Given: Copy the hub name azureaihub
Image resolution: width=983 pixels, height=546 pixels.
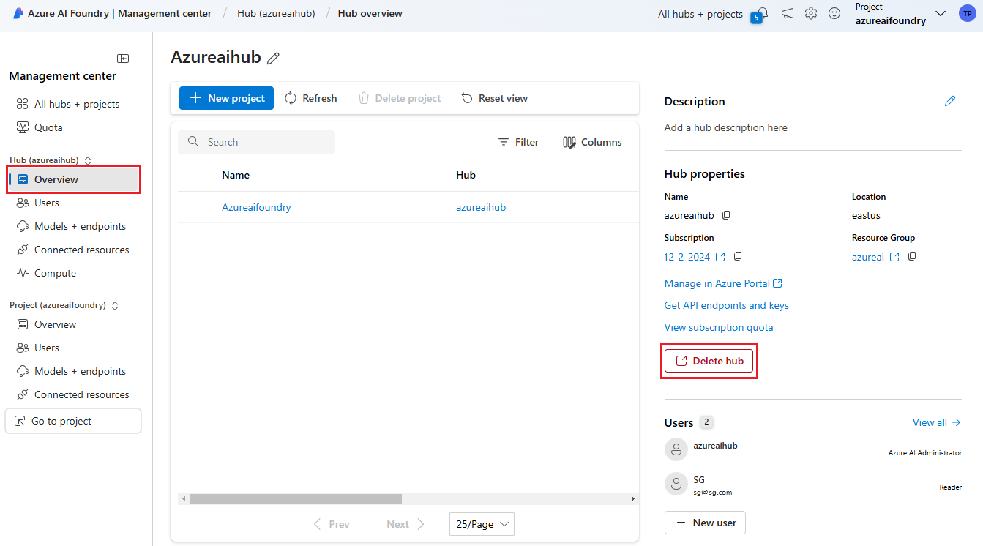Looking at the screenshot, I should tap(726, 215).
